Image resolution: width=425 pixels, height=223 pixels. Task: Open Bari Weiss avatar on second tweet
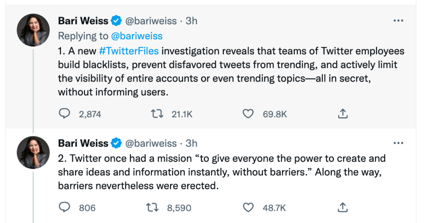click(x=33, y=153)
